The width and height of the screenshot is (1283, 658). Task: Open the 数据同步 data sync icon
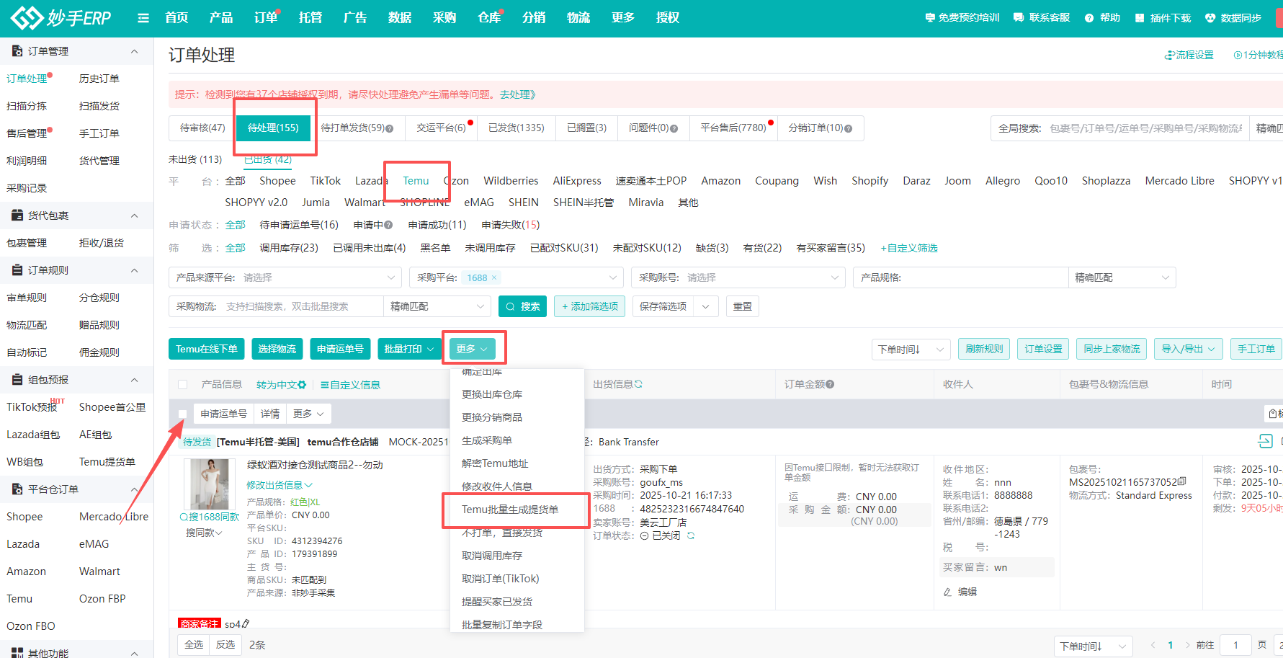point(1209,18)
